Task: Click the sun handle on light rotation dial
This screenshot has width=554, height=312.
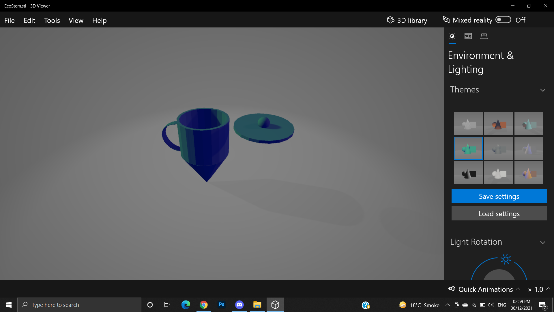Action: point(506,259)
